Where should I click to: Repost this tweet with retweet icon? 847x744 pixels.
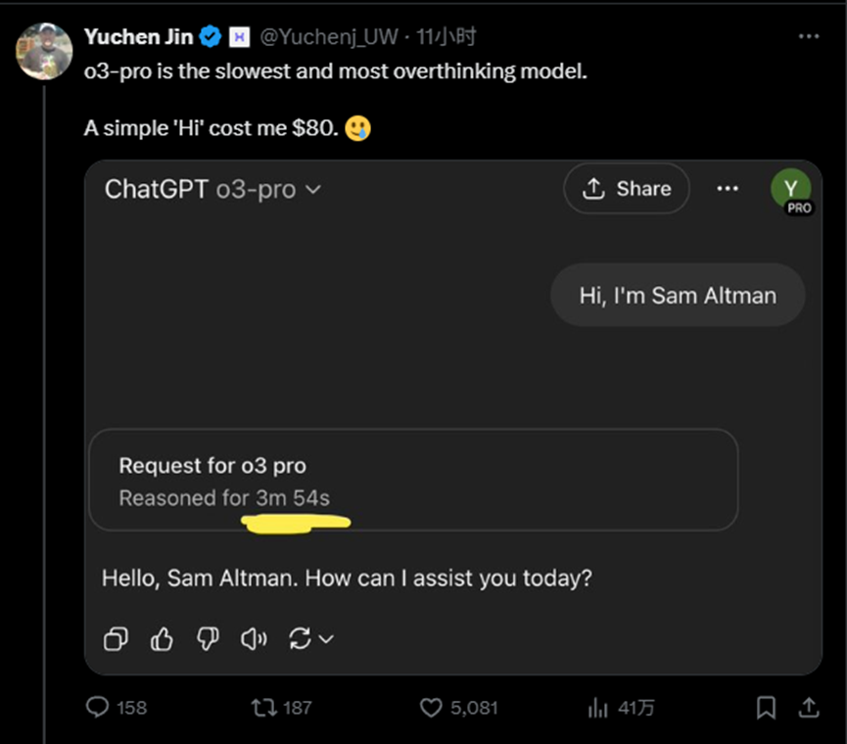(264, 707)
